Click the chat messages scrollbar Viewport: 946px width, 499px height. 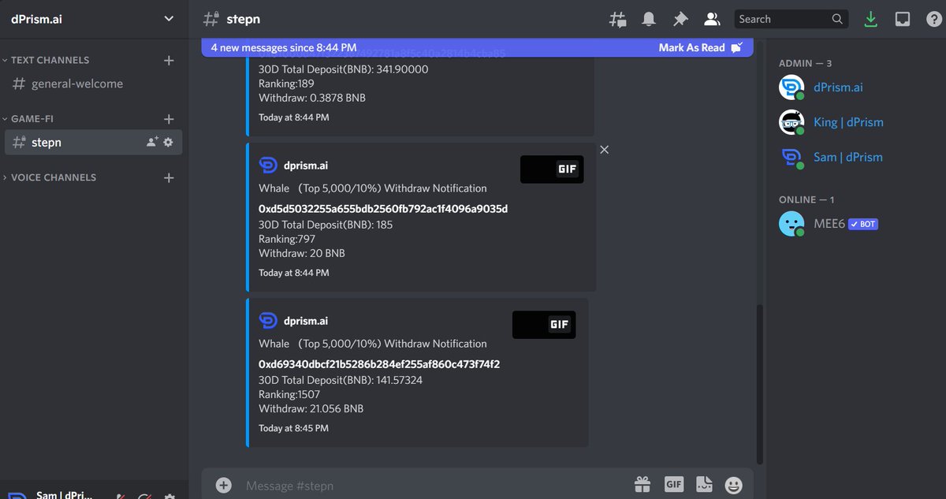760,384
